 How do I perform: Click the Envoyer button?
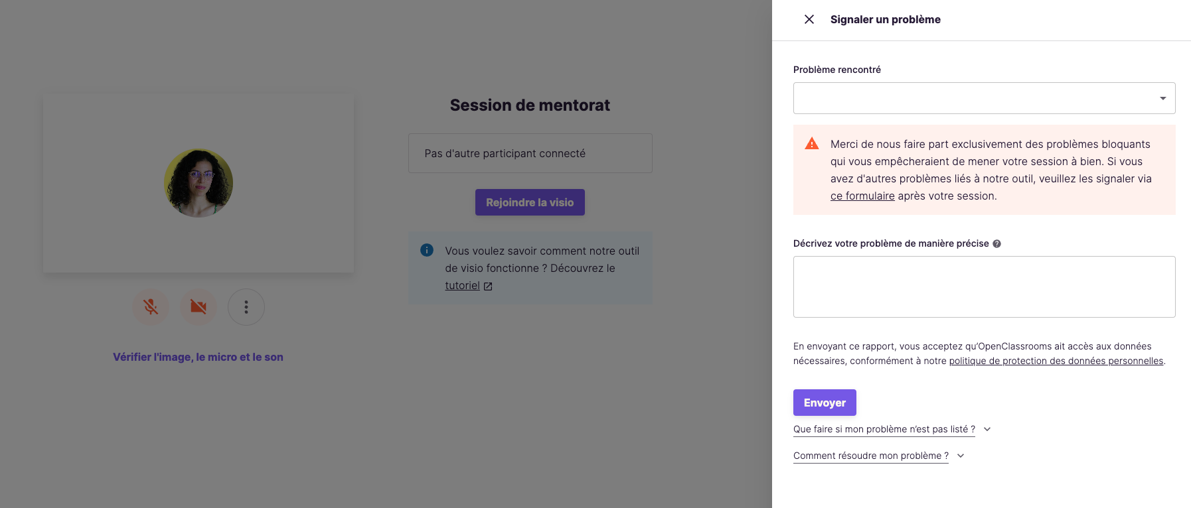point(825,403)
